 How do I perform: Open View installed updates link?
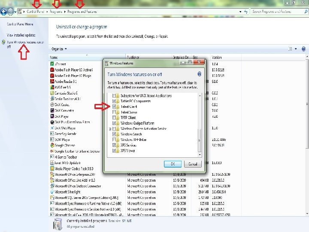(x=21, y=35)
